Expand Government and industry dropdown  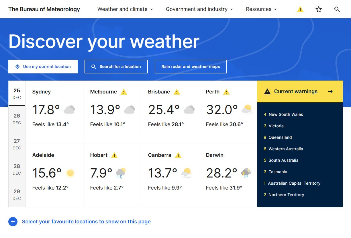199,9
